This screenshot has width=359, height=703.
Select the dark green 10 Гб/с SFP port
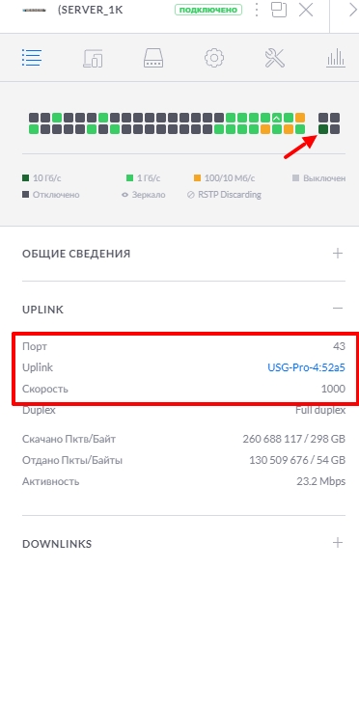point(323,129)
